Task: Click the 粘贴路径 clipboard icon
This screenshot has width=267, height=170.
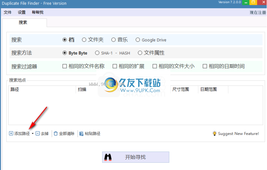Action: (81, 134)
